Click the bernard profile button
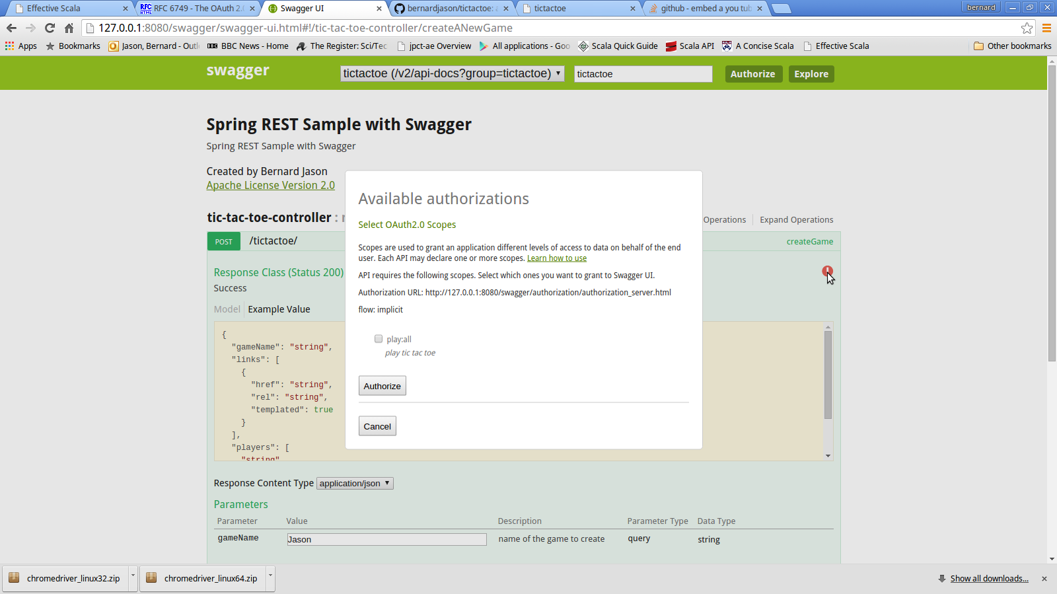 pos(981,7)
